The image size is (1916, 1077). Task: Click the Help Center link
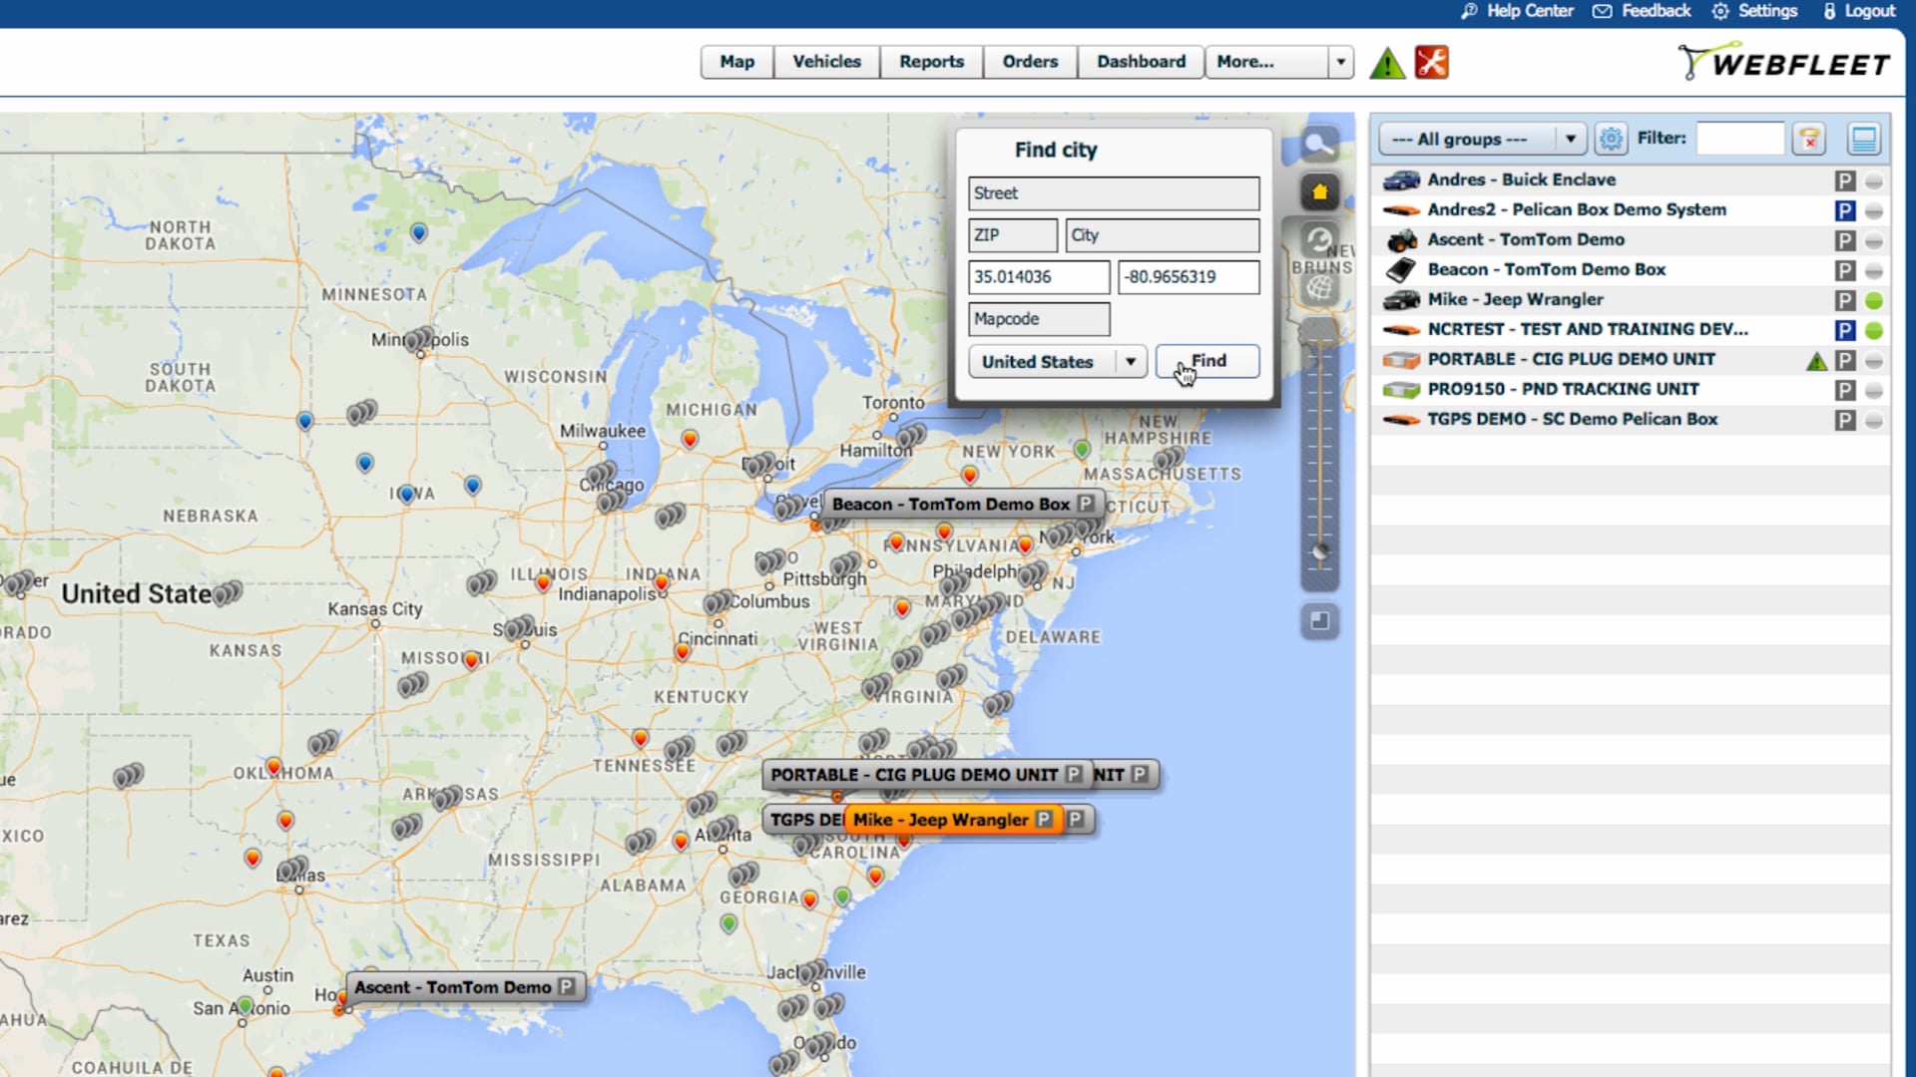click(x=1518, y=11)
